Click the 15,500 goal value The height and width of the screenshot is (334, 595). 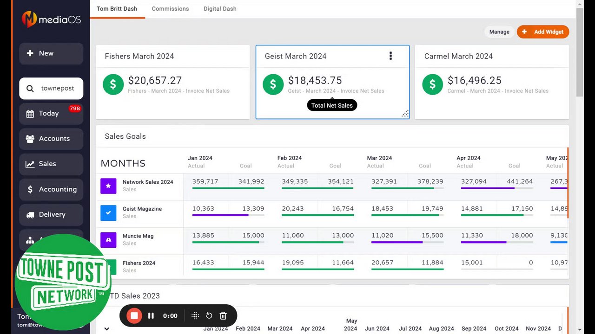pyautogui.click(x=432, y=235)
